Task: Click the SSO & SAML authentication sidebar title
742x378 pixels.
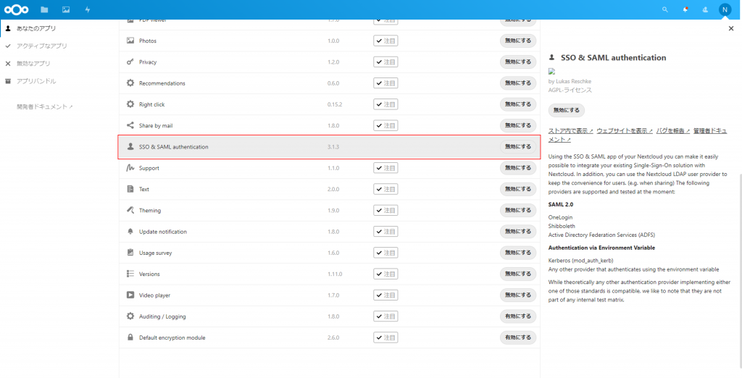Action: (613, 57)
